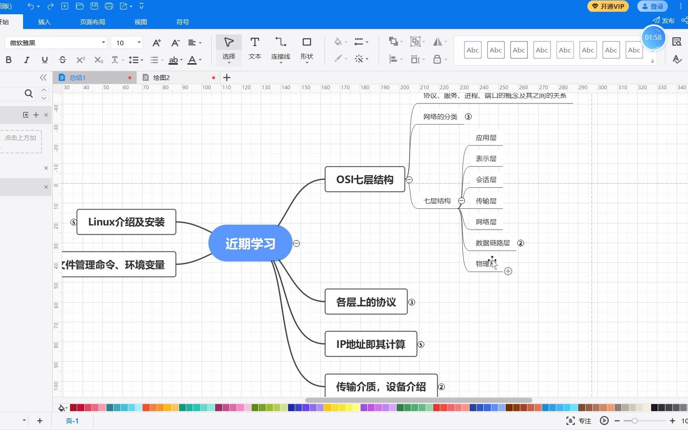The image size is (688, 430).
Task: Click the horizontal canvas scrollbar
Action: (418, 400)
